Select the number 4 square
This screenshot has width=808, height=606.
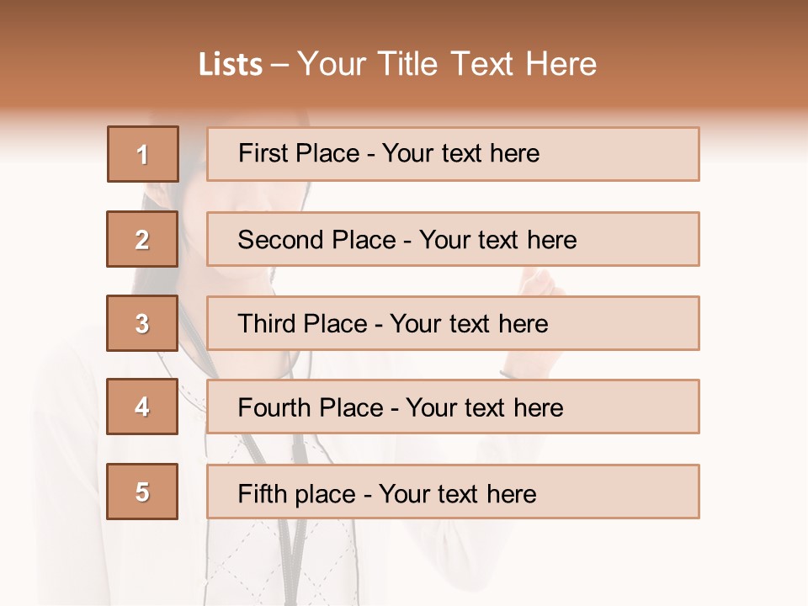click(x=142, y=407)
